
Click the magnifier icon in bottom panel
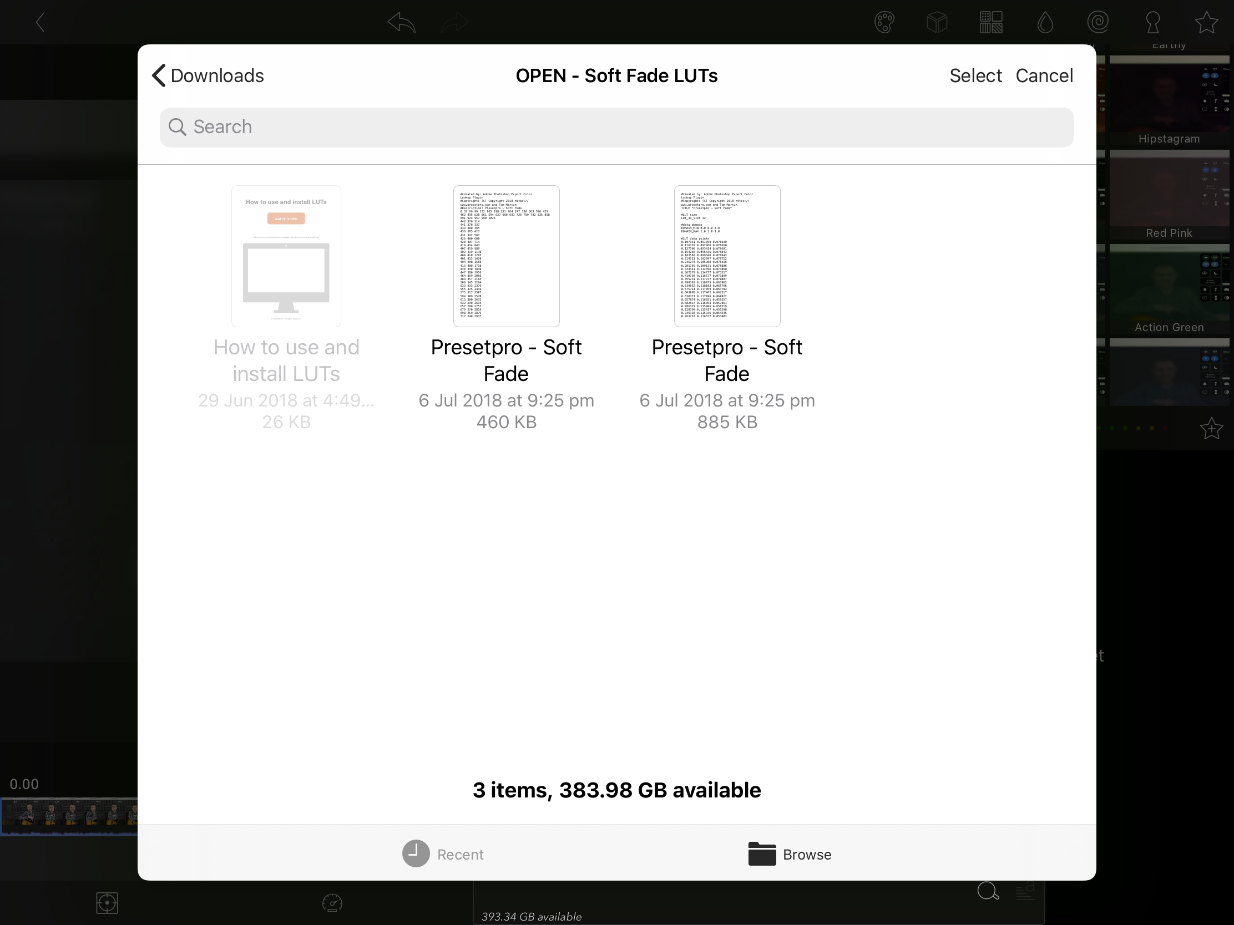(988, 891)
